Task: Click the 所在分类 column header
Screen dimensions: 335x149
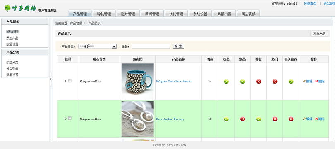Action: point(99,59)
